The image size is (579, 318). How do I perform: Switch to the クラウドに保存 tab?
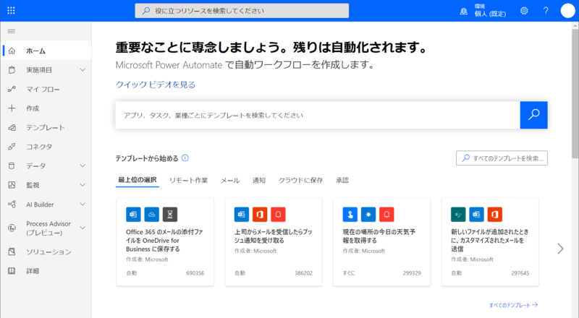click(x=300, y=181)
